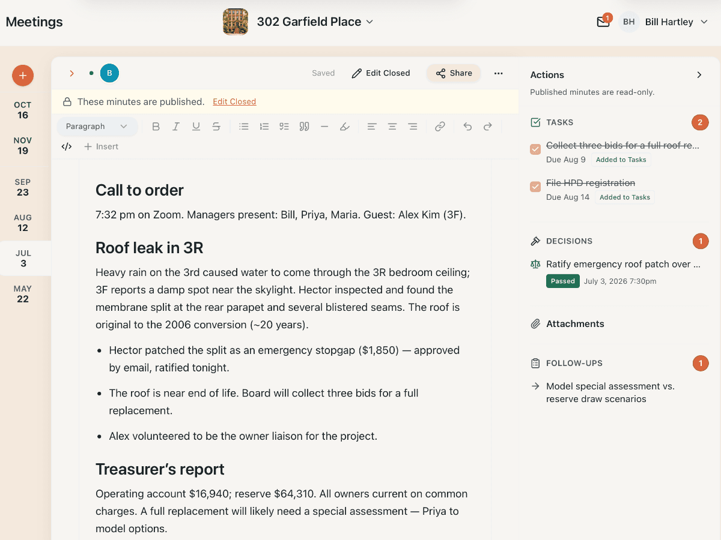Click the Saved status label
721x540 pixels.
[x=323, y=73]
